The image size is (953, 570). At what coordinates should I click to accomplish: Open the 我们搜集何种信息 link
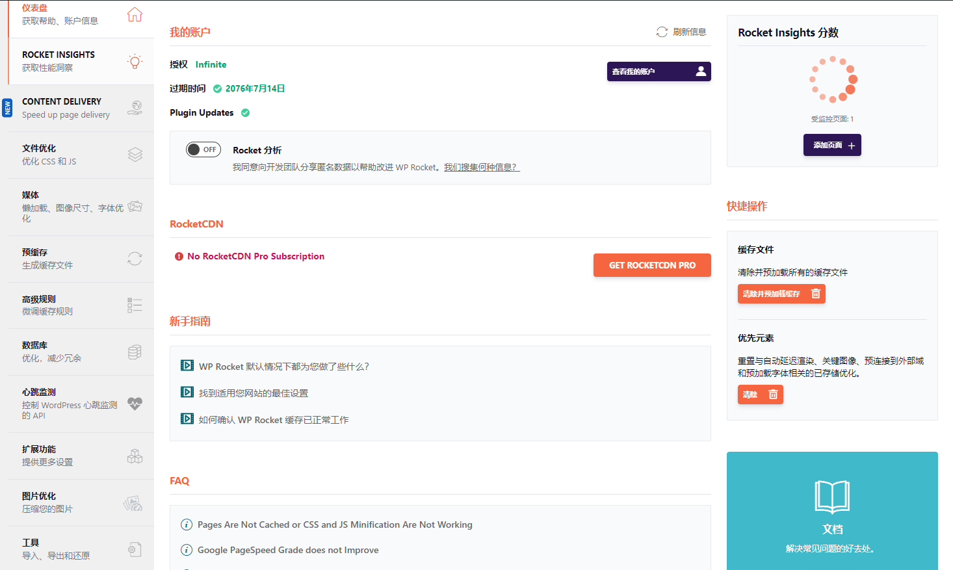pos(482,168)
